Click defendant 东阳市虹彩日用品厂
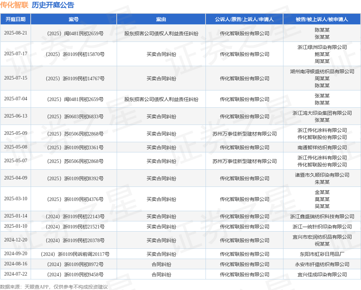361x290 pixels. (322, 254)
